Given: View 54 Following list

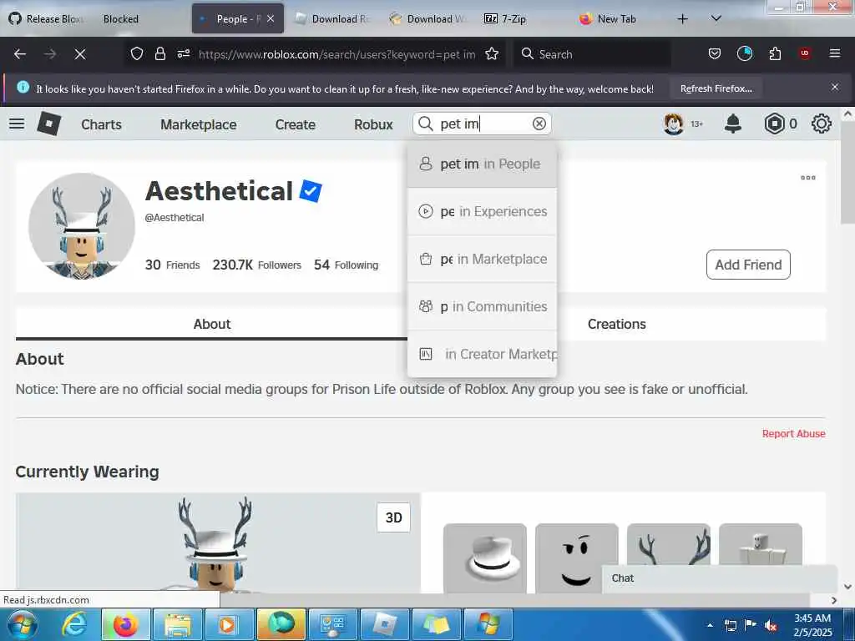Looking at the screenshot, I should coord(347,265).
